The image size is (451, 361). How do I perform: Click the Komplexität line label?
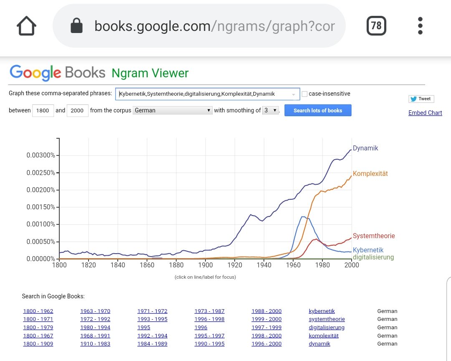(x=370, y=173)
